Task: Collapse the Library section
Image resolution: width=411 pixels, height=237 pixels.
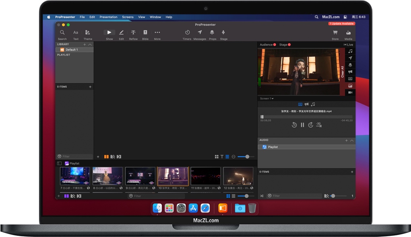Action: (x=90, y=44)
